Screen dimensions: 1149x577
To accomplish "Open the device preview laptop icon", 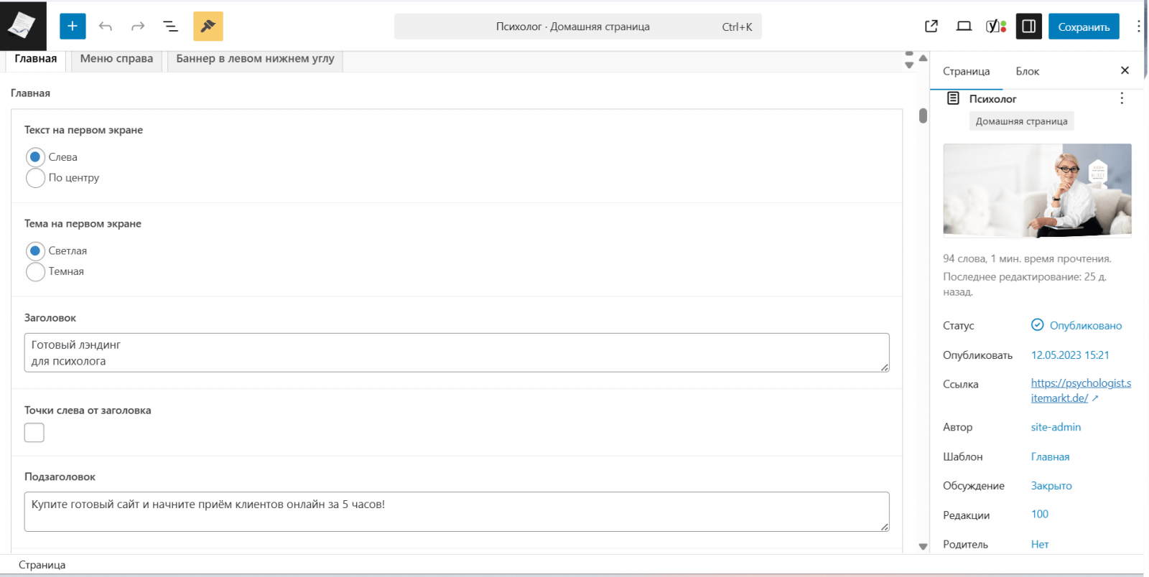I will 964,27.
